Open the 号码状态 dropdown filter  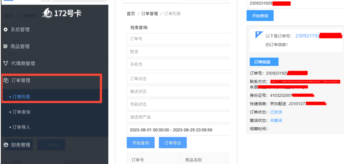[x=178, y=104]
